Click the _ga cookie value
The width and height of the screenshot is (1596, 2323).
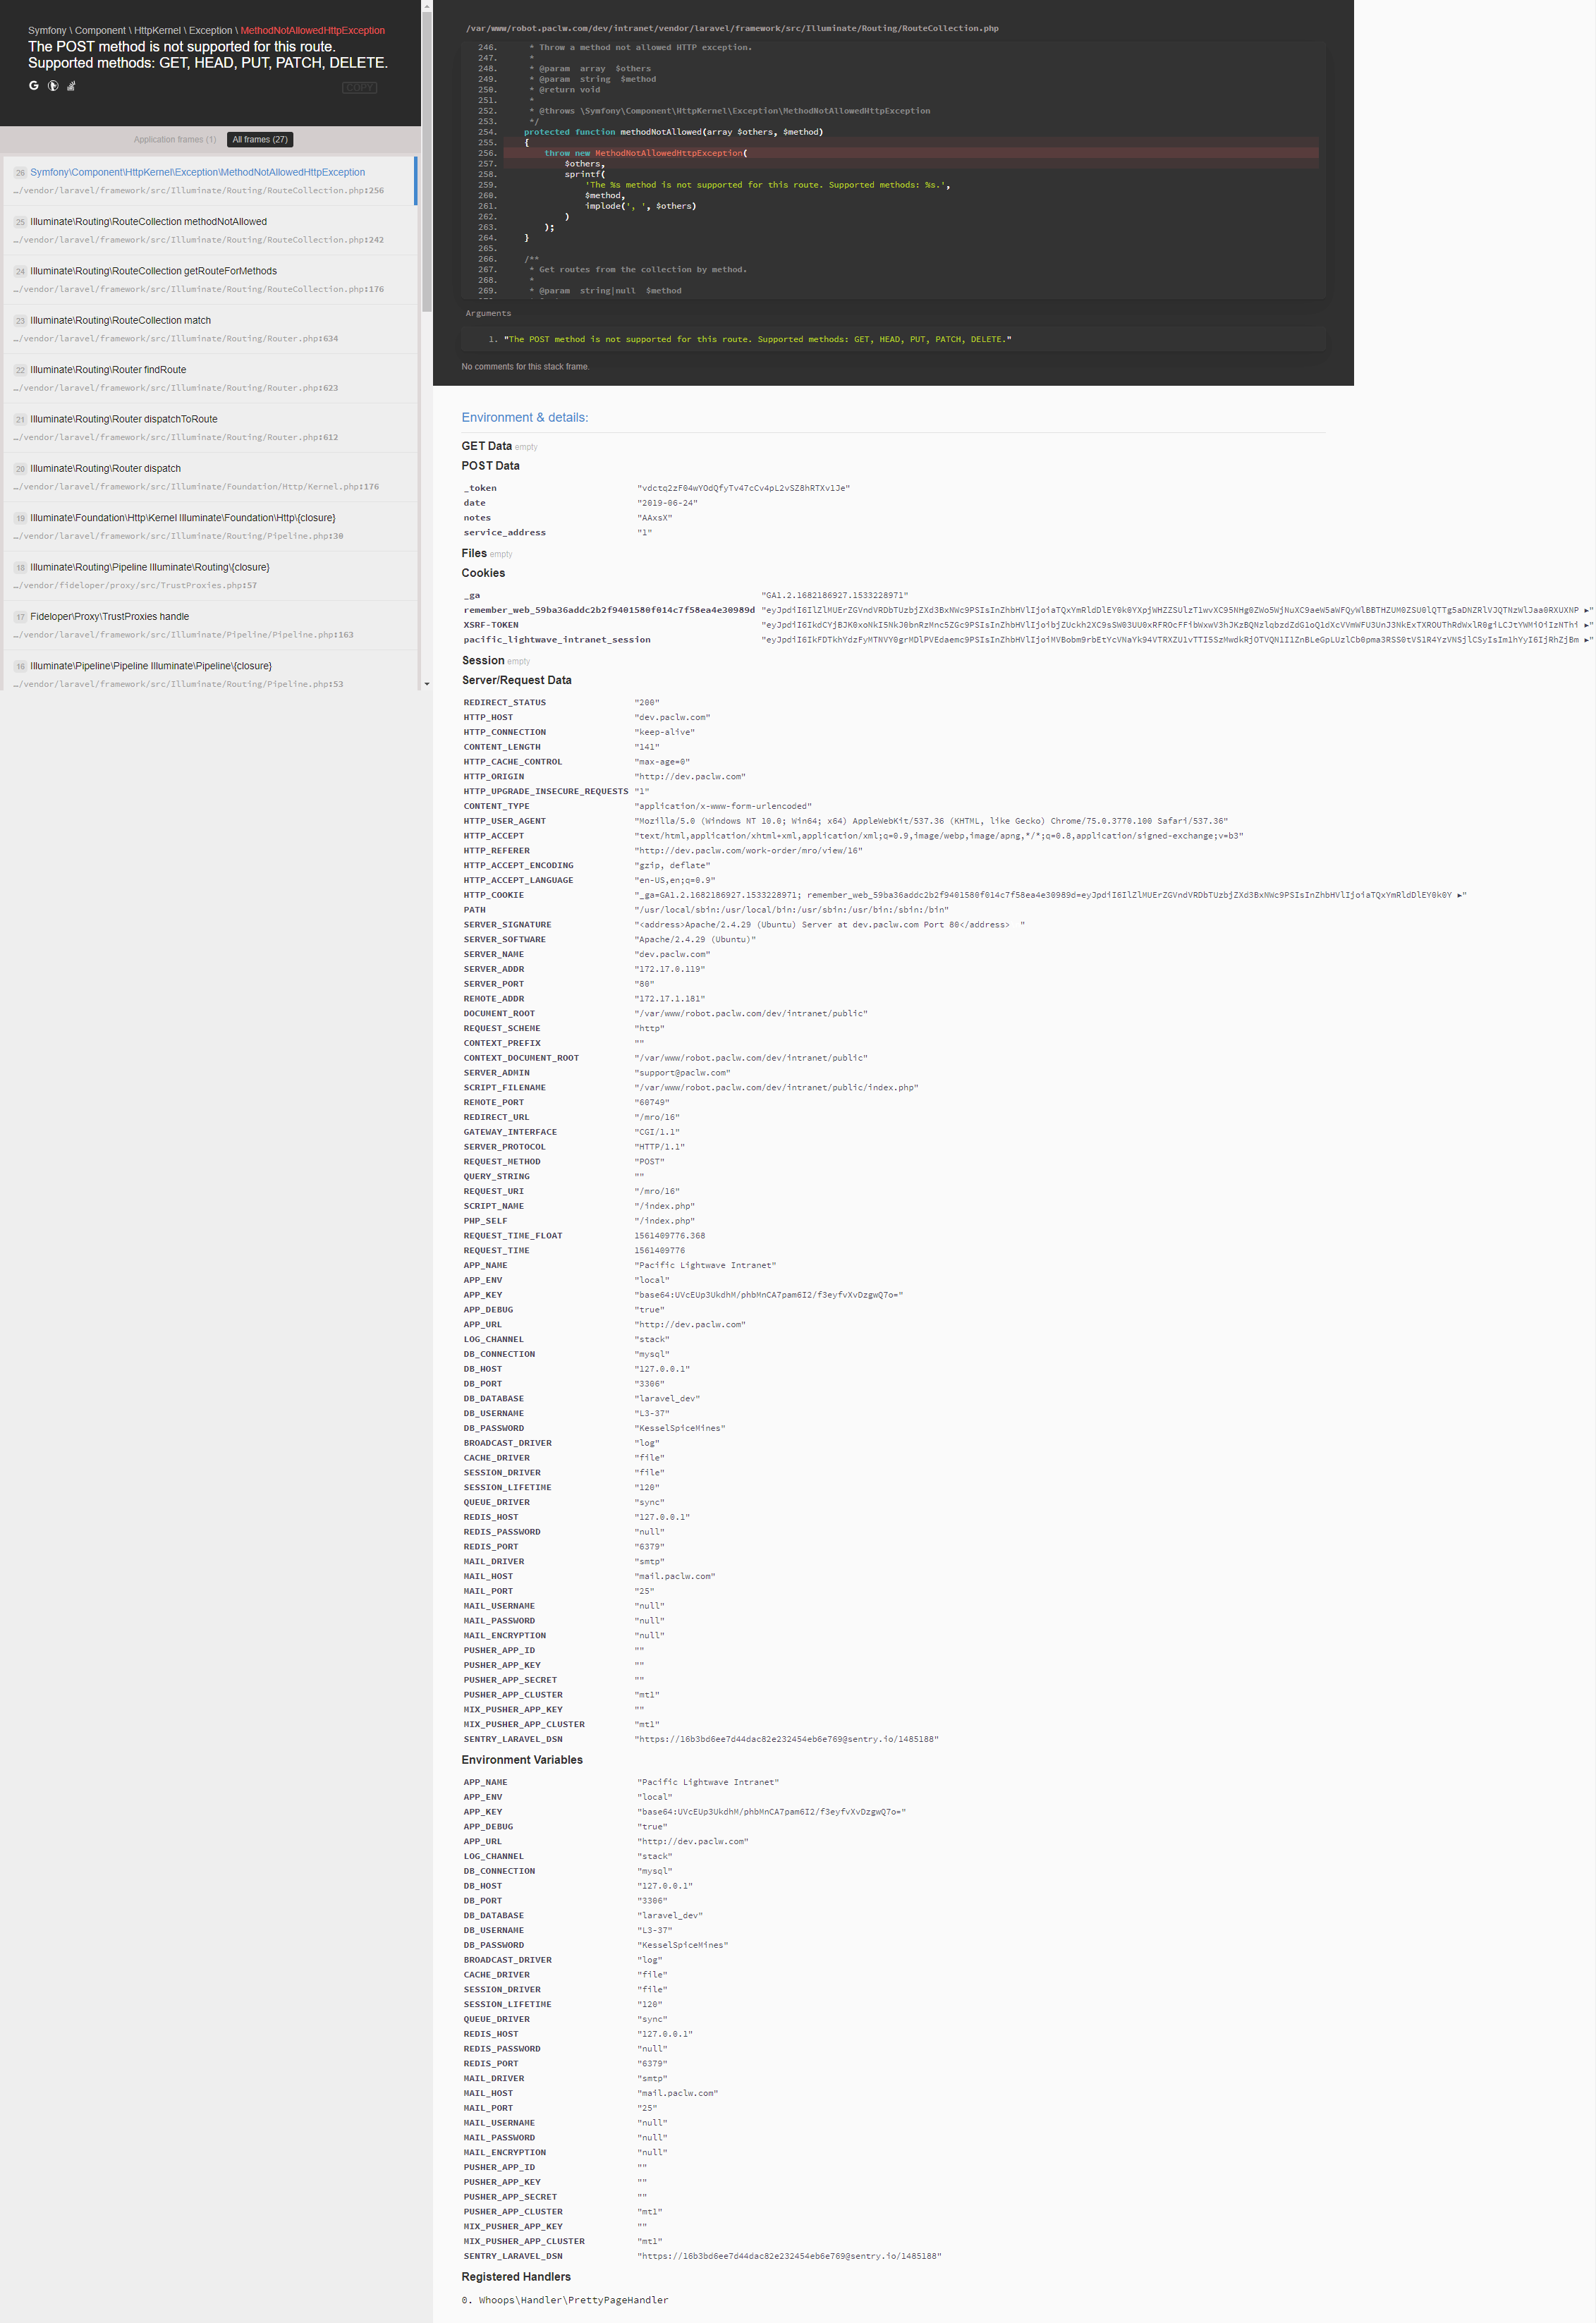pyautogui.click(x=834, y=596)
